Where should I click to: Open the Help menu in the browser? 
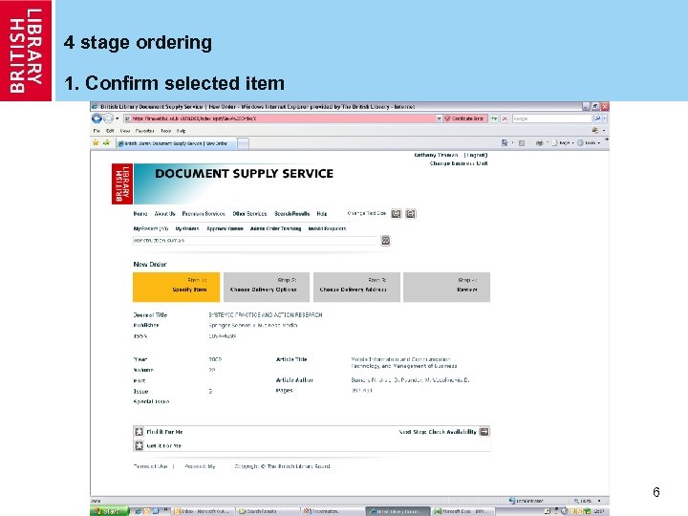click(182, 131)
